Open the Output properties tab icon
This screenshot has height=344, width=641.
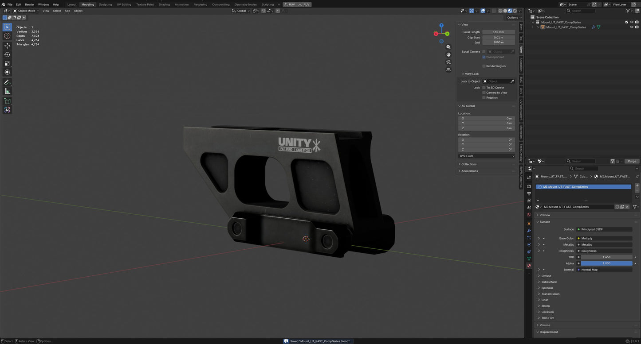click(x=529, y=193)
